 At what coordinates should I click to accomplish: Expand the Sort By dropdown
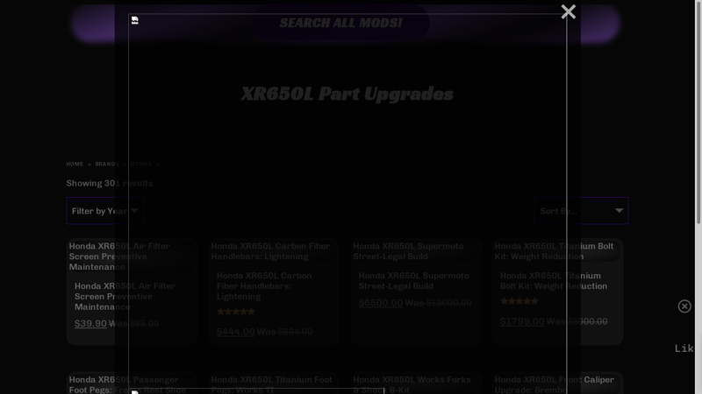[581, 210]
